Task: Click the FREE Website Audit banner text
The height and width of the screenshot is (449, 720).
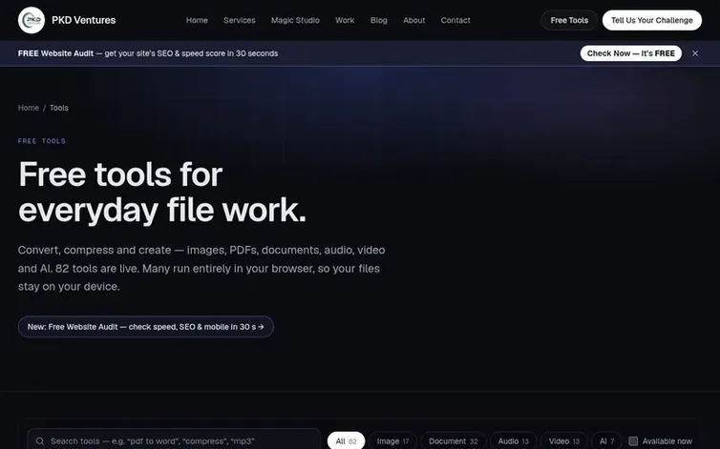Action: [x=148, y=53]
